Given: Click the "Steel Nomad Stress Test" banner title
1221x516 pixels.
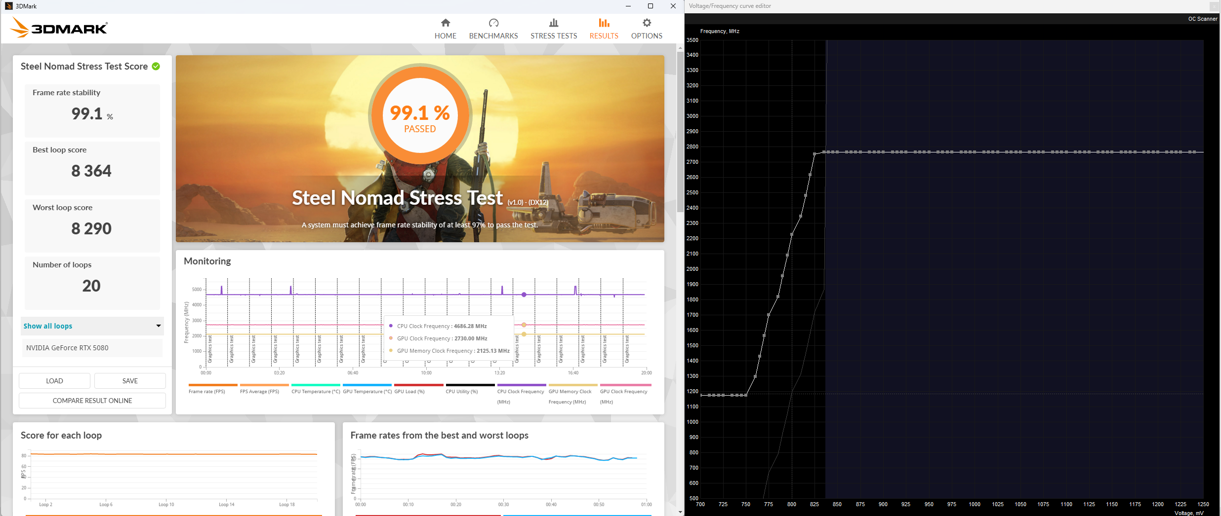Looking at the screenshot, I should (398, 198).
